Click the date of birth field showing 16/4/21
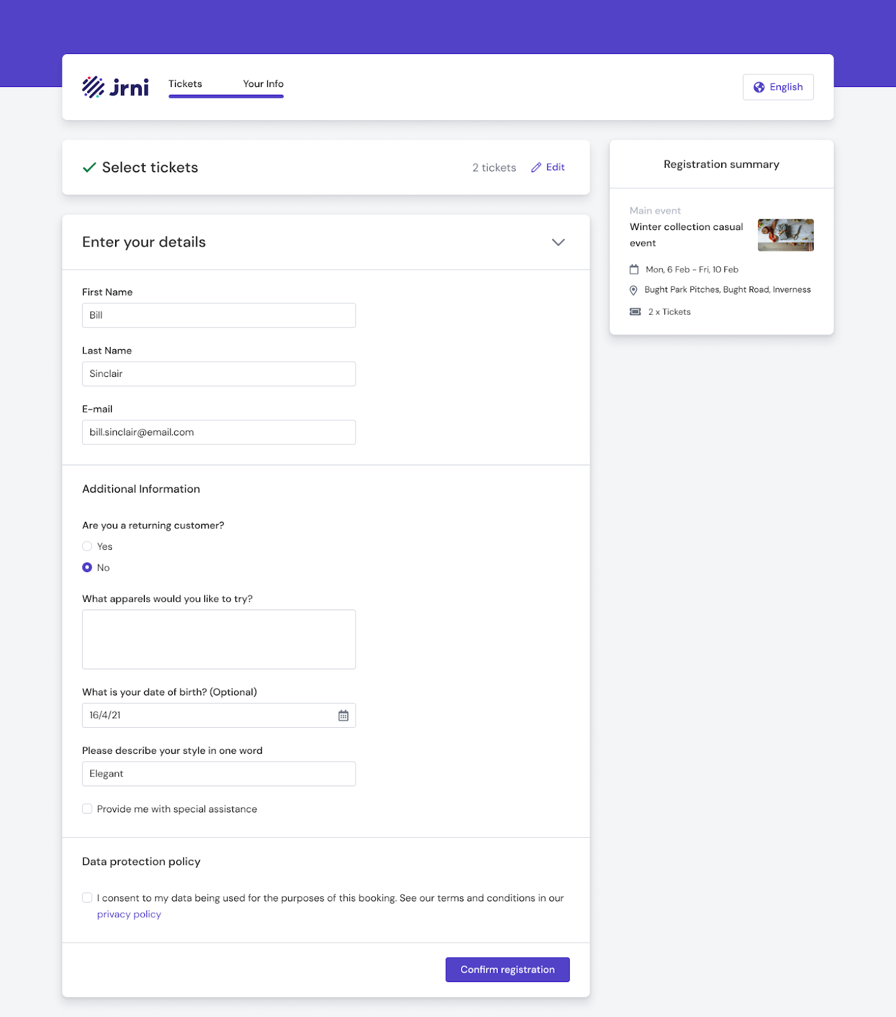The width and height of the screenshot is (896, 1017). 219,716
